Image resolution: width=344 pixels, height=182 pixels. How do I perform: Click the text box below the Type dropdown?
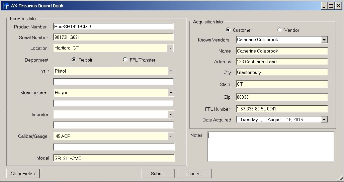click(x=114, y=82)
